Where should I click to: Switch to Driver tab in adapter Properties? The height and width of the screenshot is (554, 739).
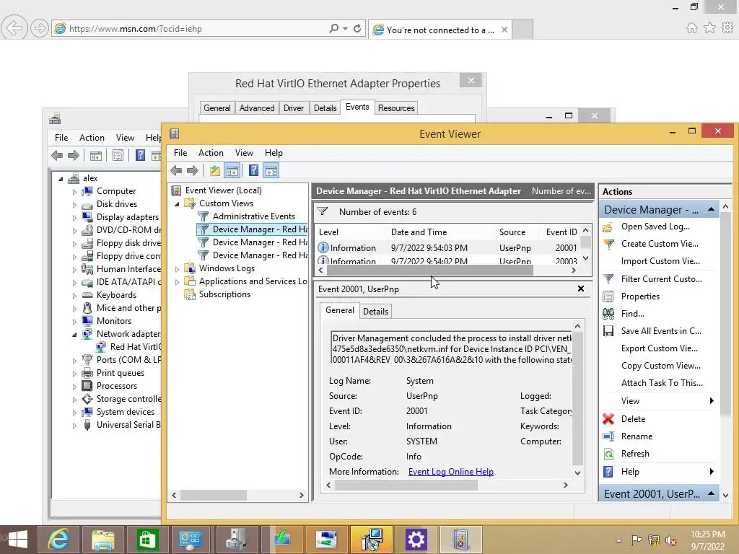coord(294,108)
